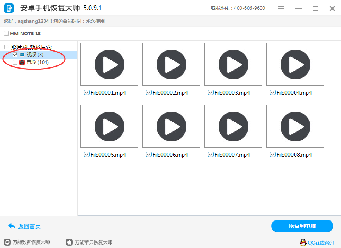Uncheck File00001.mp4 checkbox
This screenshot has height=248, width=341.
(86, 92)
